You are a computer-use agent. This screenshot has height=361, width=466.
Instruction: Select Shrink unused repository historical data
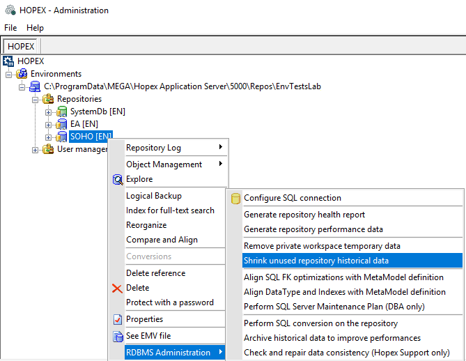(x=316, y=261)
